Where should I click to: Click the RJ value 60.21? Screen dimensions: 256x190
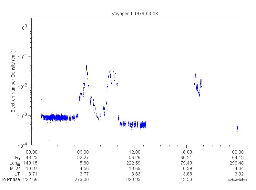[x=186, y=157]
